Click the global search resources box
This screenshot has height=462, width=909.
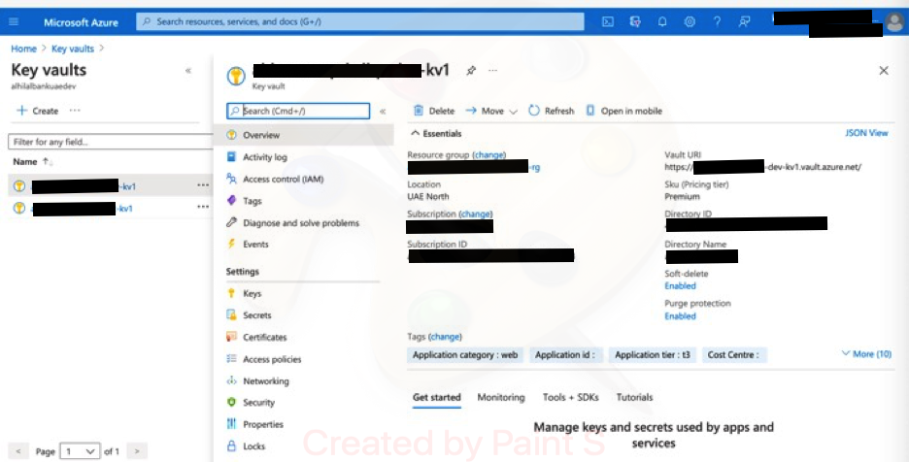click(x=360, y=22)
